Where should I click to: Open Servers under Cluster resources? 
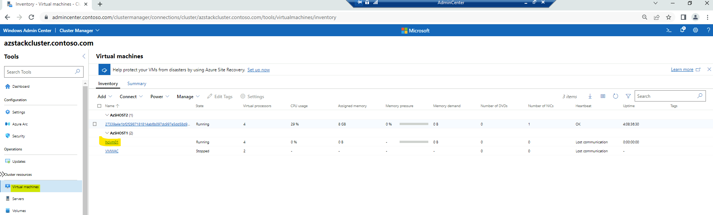point(18,199)
